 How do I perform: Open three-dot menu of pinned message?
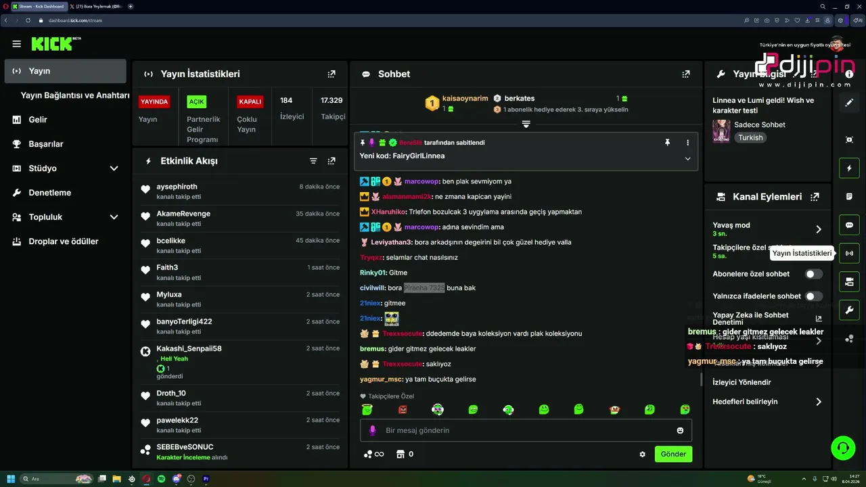[687, 143]
